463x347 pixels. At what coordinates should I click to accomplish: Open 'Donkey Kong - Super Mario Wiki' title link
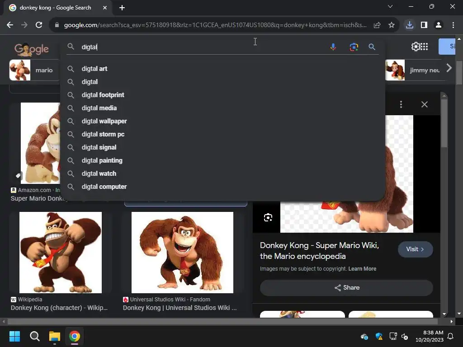(319, 250)
